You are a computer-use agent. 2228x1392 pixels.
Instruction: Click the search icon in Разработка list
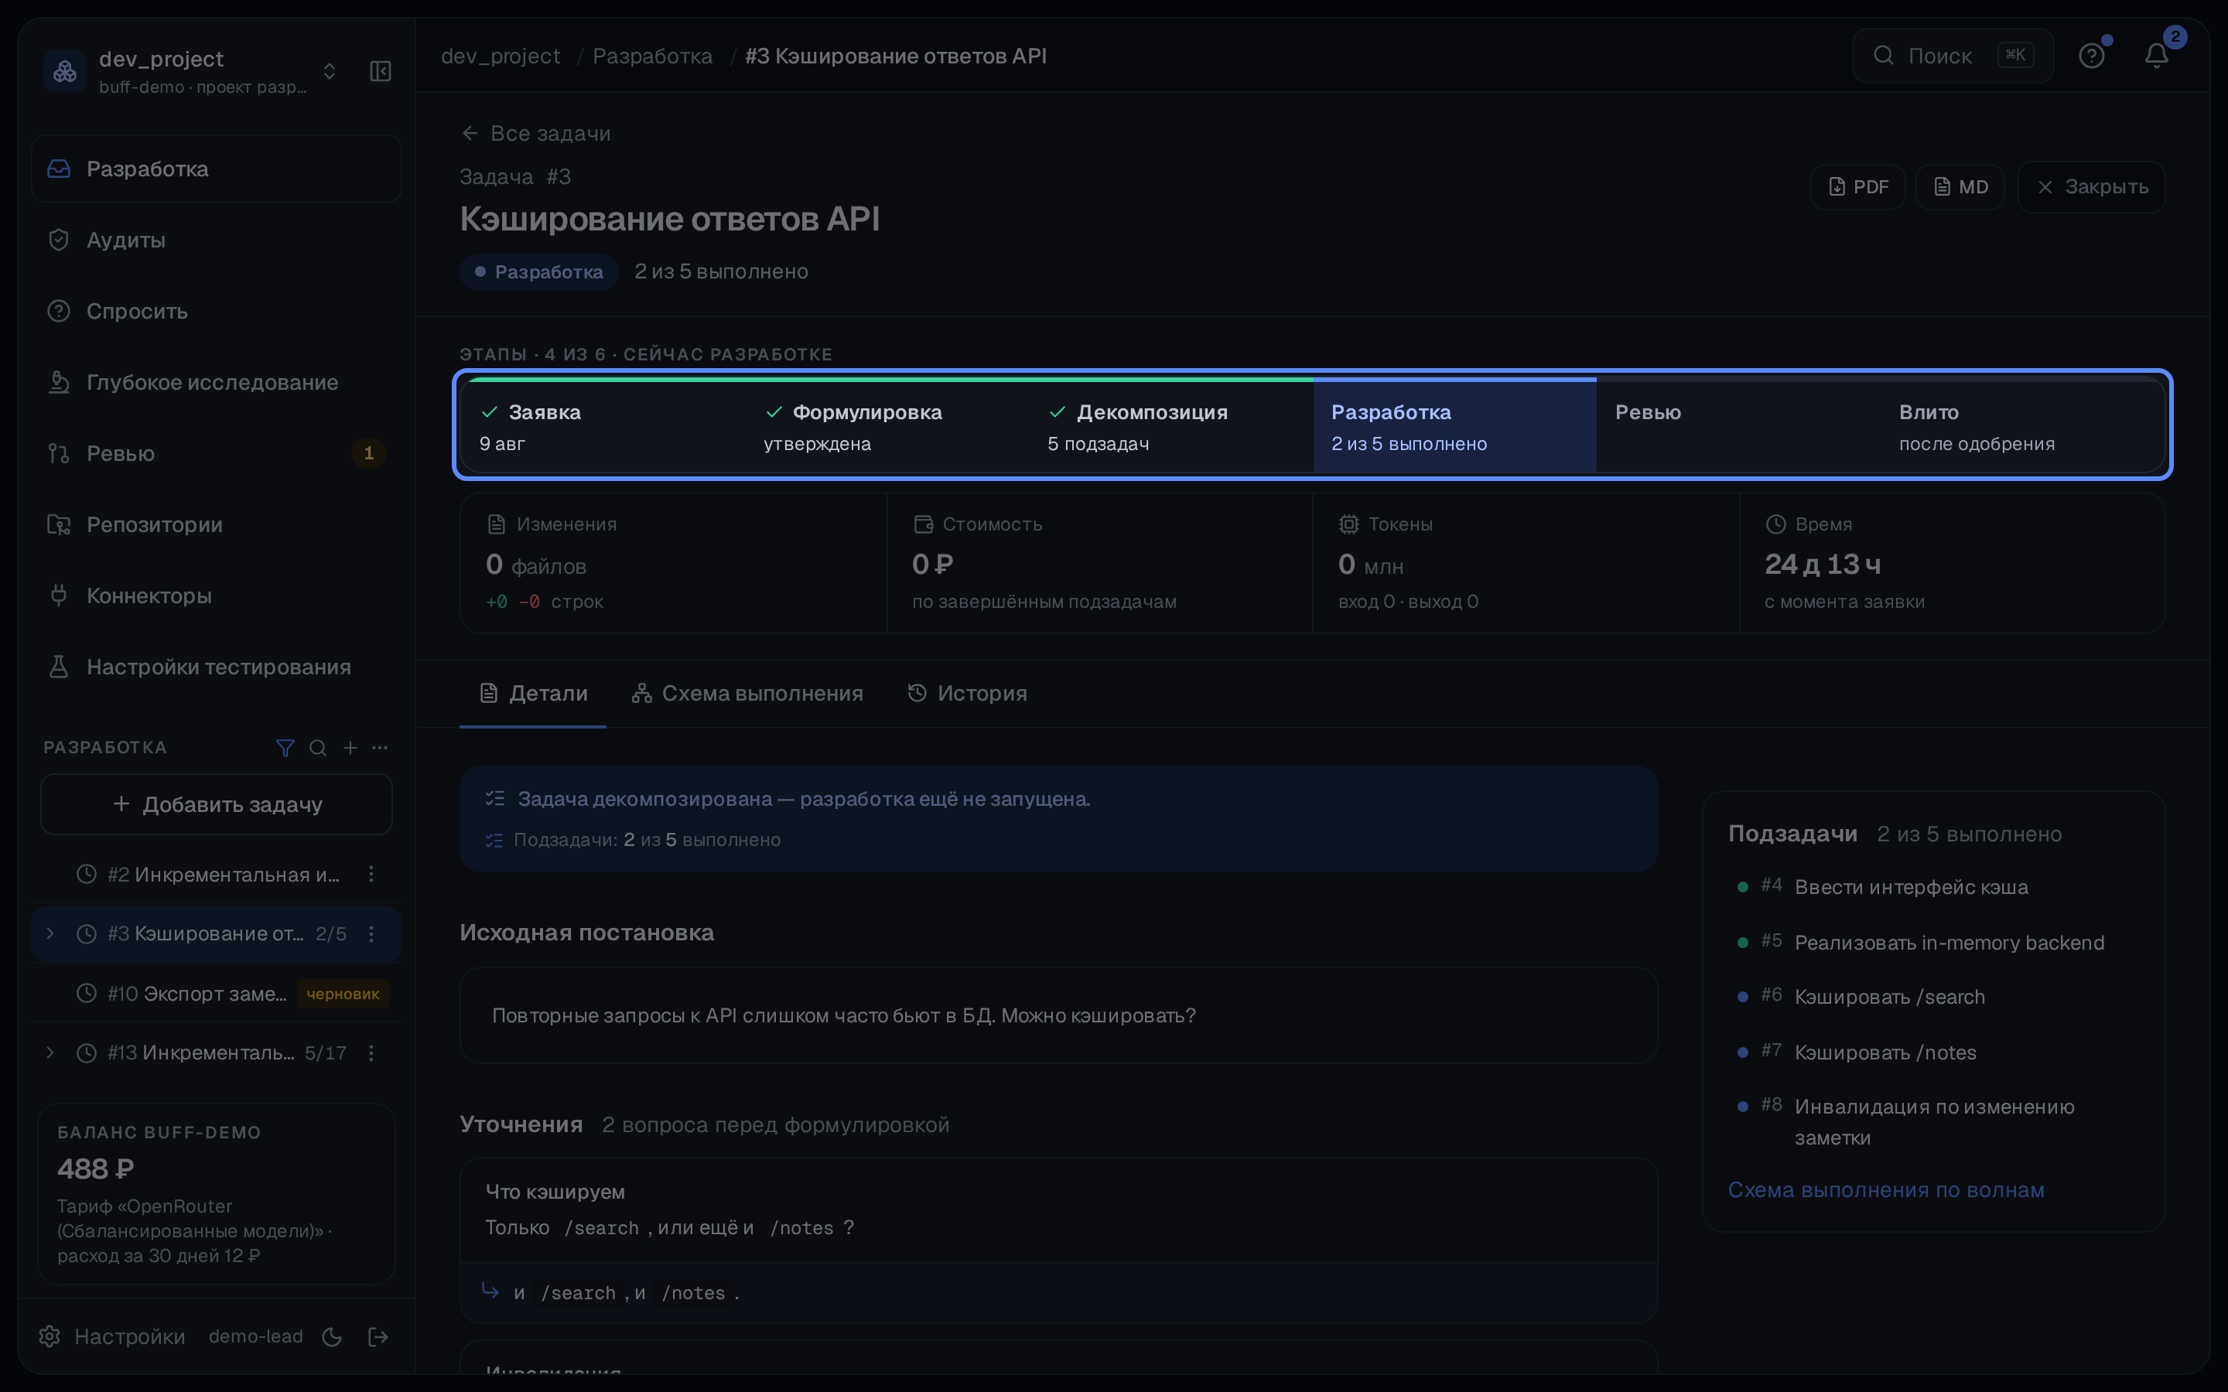coord(318,748)
